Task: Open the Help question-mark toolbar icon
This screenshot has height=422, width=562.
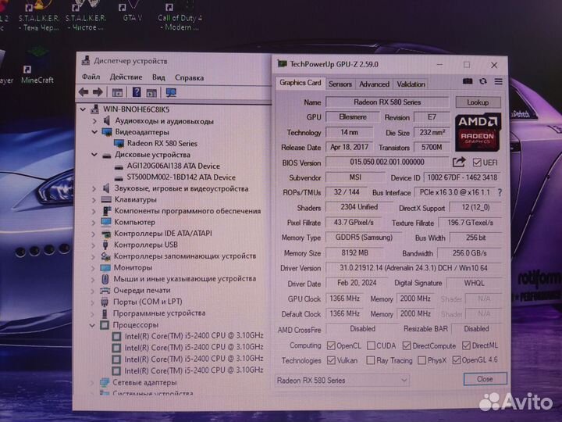Action: coord(137,92)
